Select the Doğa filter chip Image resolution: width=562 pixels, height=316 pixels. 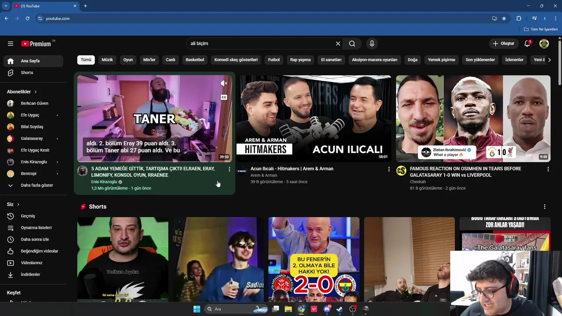coord(413,60)
